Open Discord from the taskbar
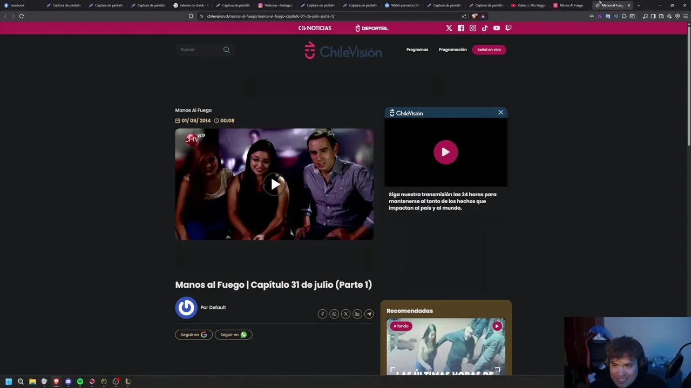This screenshot has height=388, width=691. click(x=68, y=382)
